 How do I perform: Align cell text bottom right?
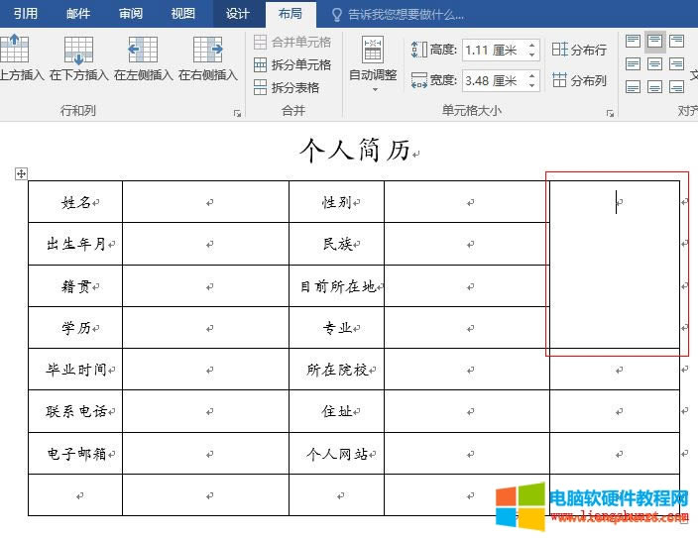(x=676, y=86)
